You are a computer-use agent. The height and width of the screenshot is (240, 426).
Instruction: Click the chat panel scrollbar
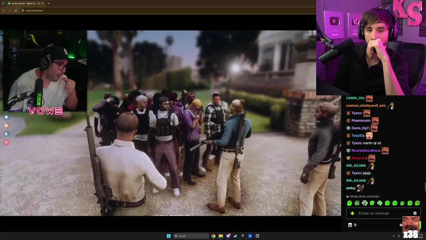(x=425, y=187)
